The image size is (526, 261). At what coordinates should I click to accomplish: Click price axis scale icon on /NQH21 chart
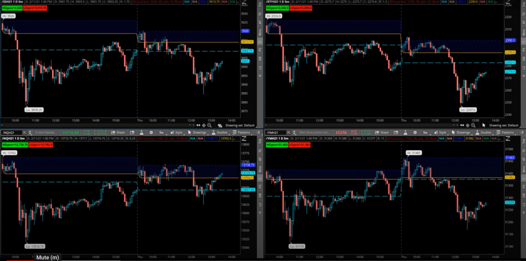point(244,139)
